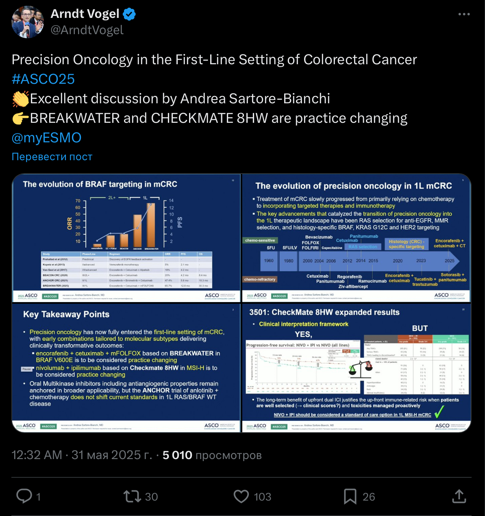The height and width of the screenshot is (516, 485).
Task: Click the Перевести пост translate link
Action: 52,157
